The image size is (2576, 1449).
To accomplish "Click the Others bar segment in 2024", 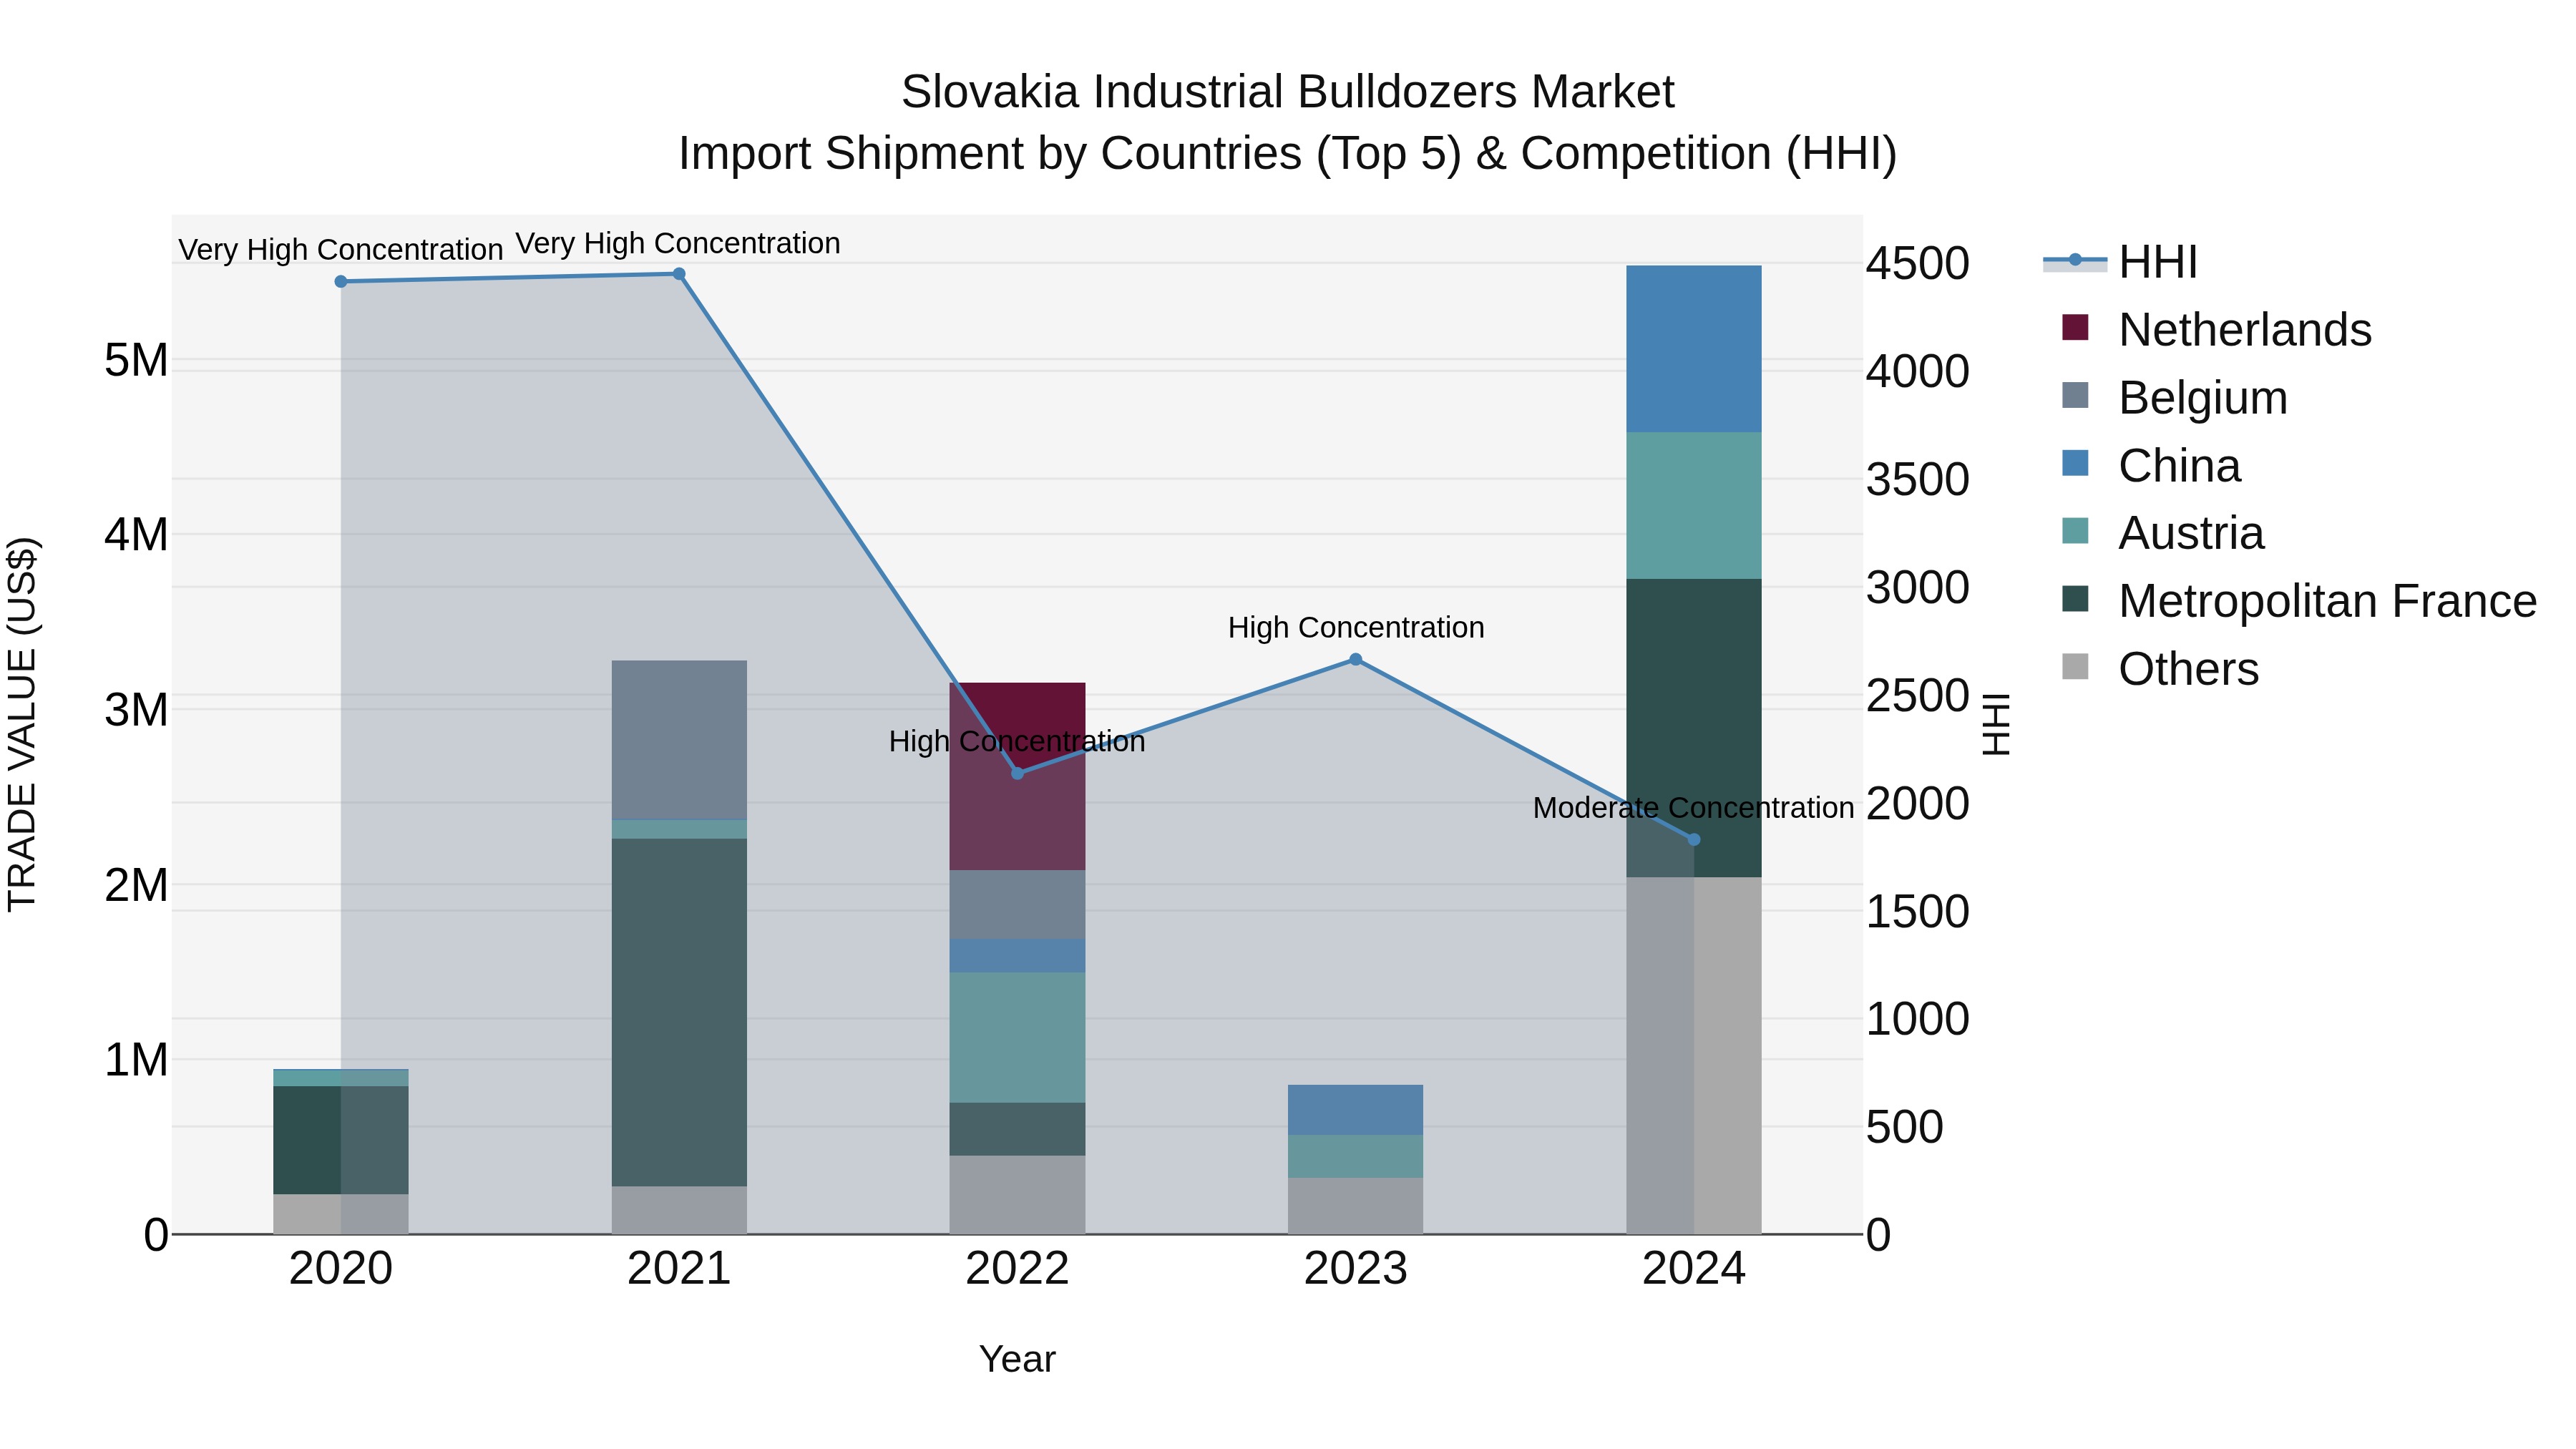I will pos(1694,1055).
